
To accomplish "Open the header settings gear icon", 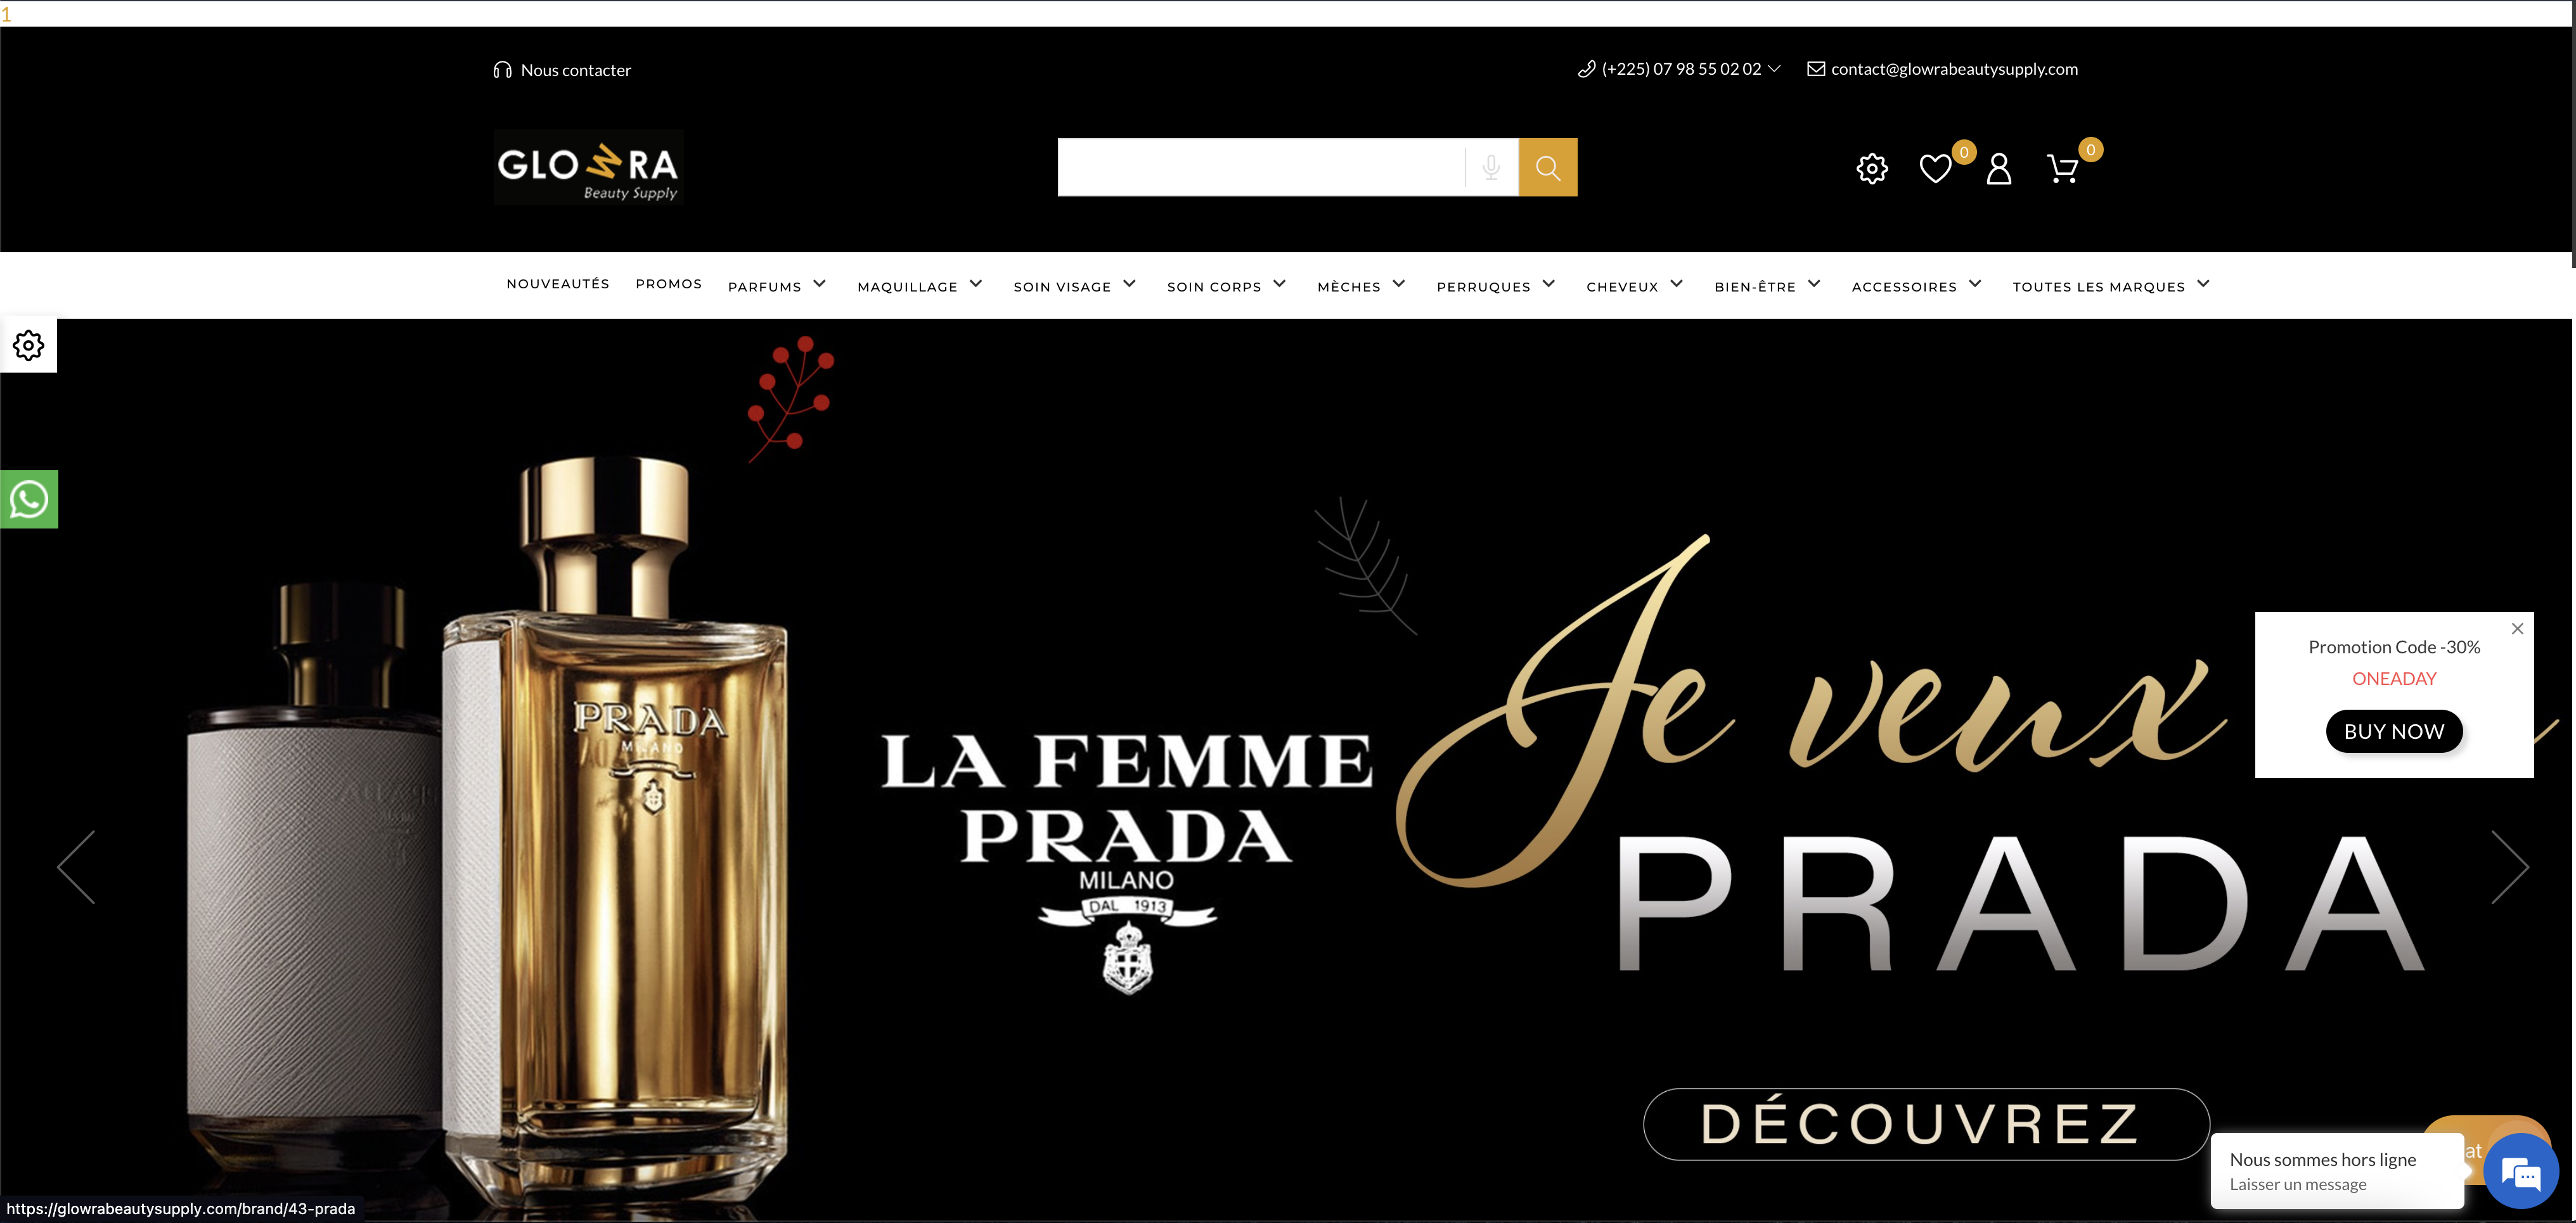I will click(x=1872, y=168).
